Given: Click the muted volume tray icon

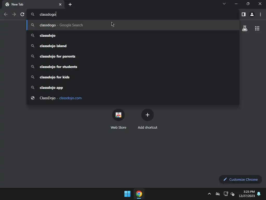Looking at the screenshot, I should (232, 194).
